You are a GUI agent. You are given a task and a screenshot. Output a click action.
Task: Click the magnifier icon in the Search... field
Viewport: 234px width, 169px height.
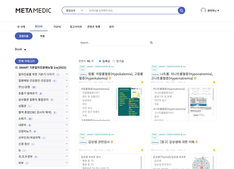(x=151, y=42)
